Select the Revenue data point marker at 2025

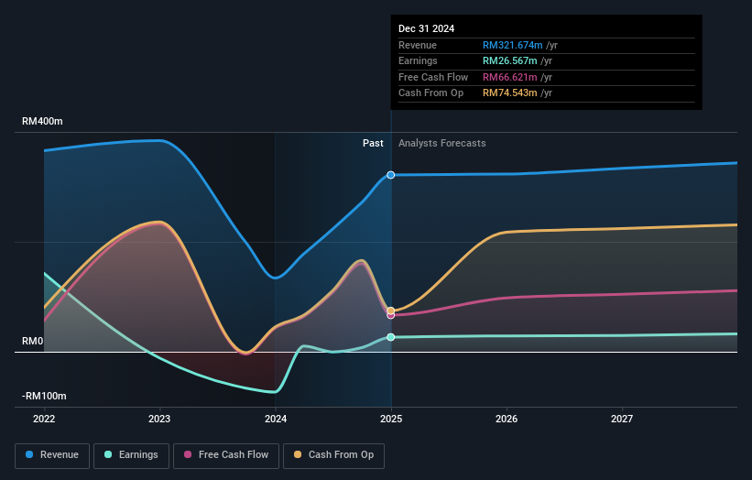(391, 174)
